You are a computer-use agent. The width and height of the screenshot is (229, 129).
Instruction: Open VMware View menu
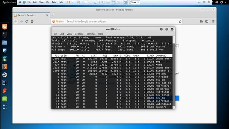(42, 2)
